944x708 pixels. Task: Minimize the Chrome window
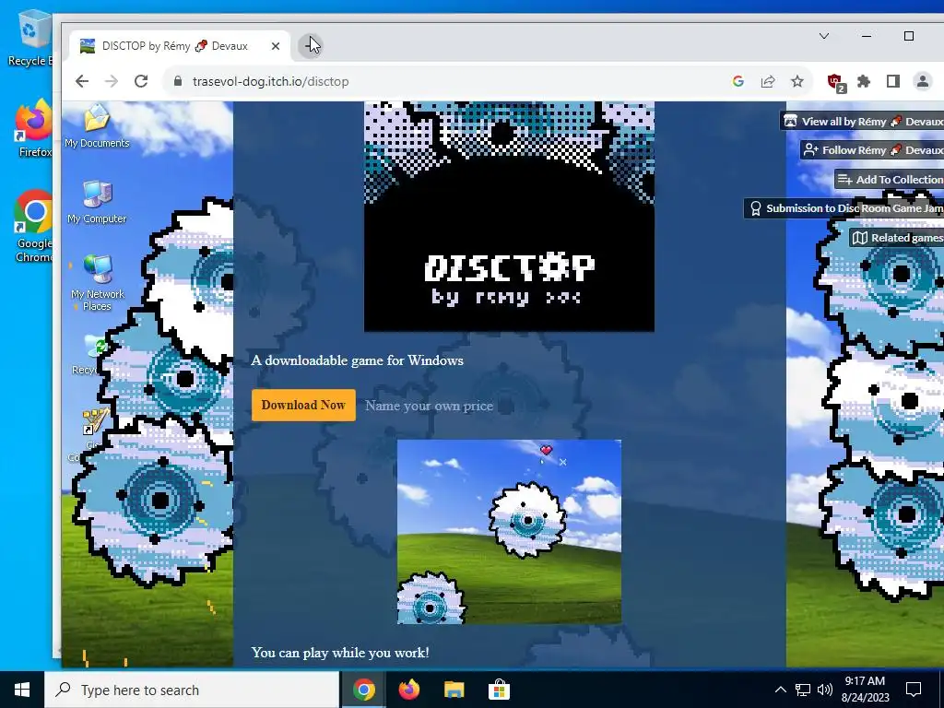point(867,36)
